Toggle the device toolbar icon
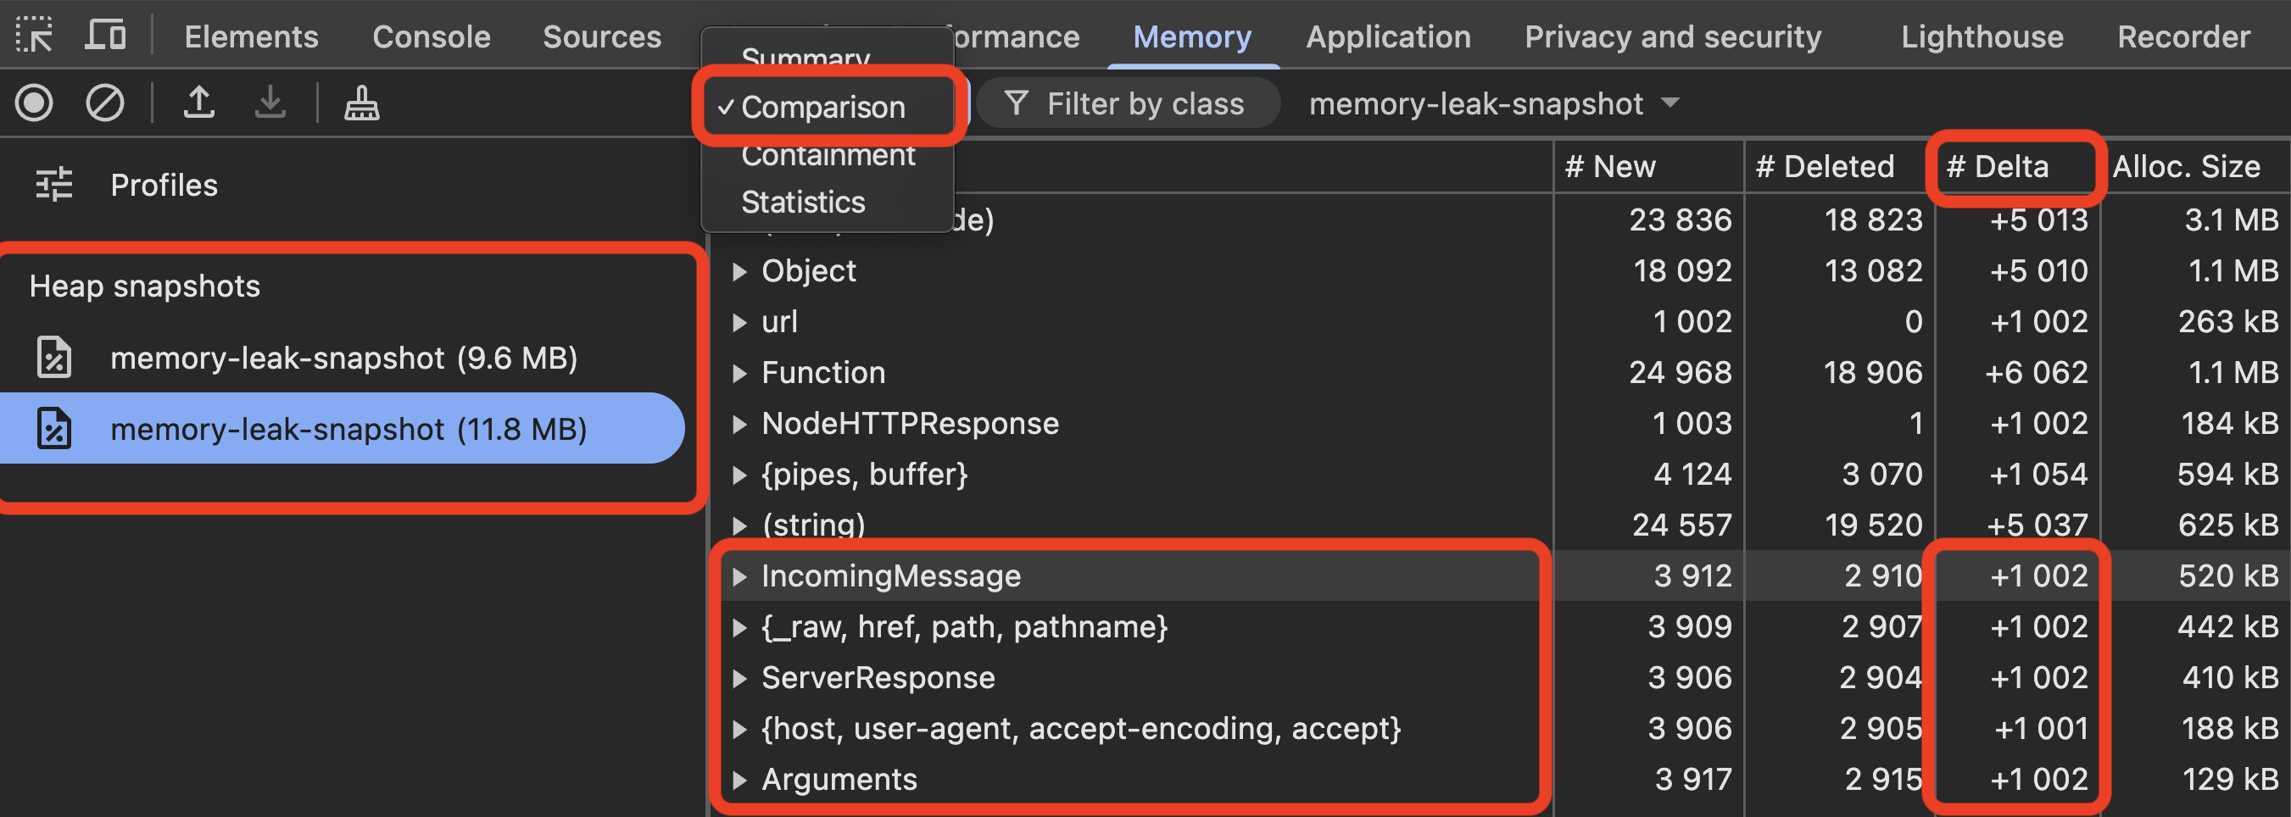The height and width of the screenshot is (817, 2291). click(106, 36)
